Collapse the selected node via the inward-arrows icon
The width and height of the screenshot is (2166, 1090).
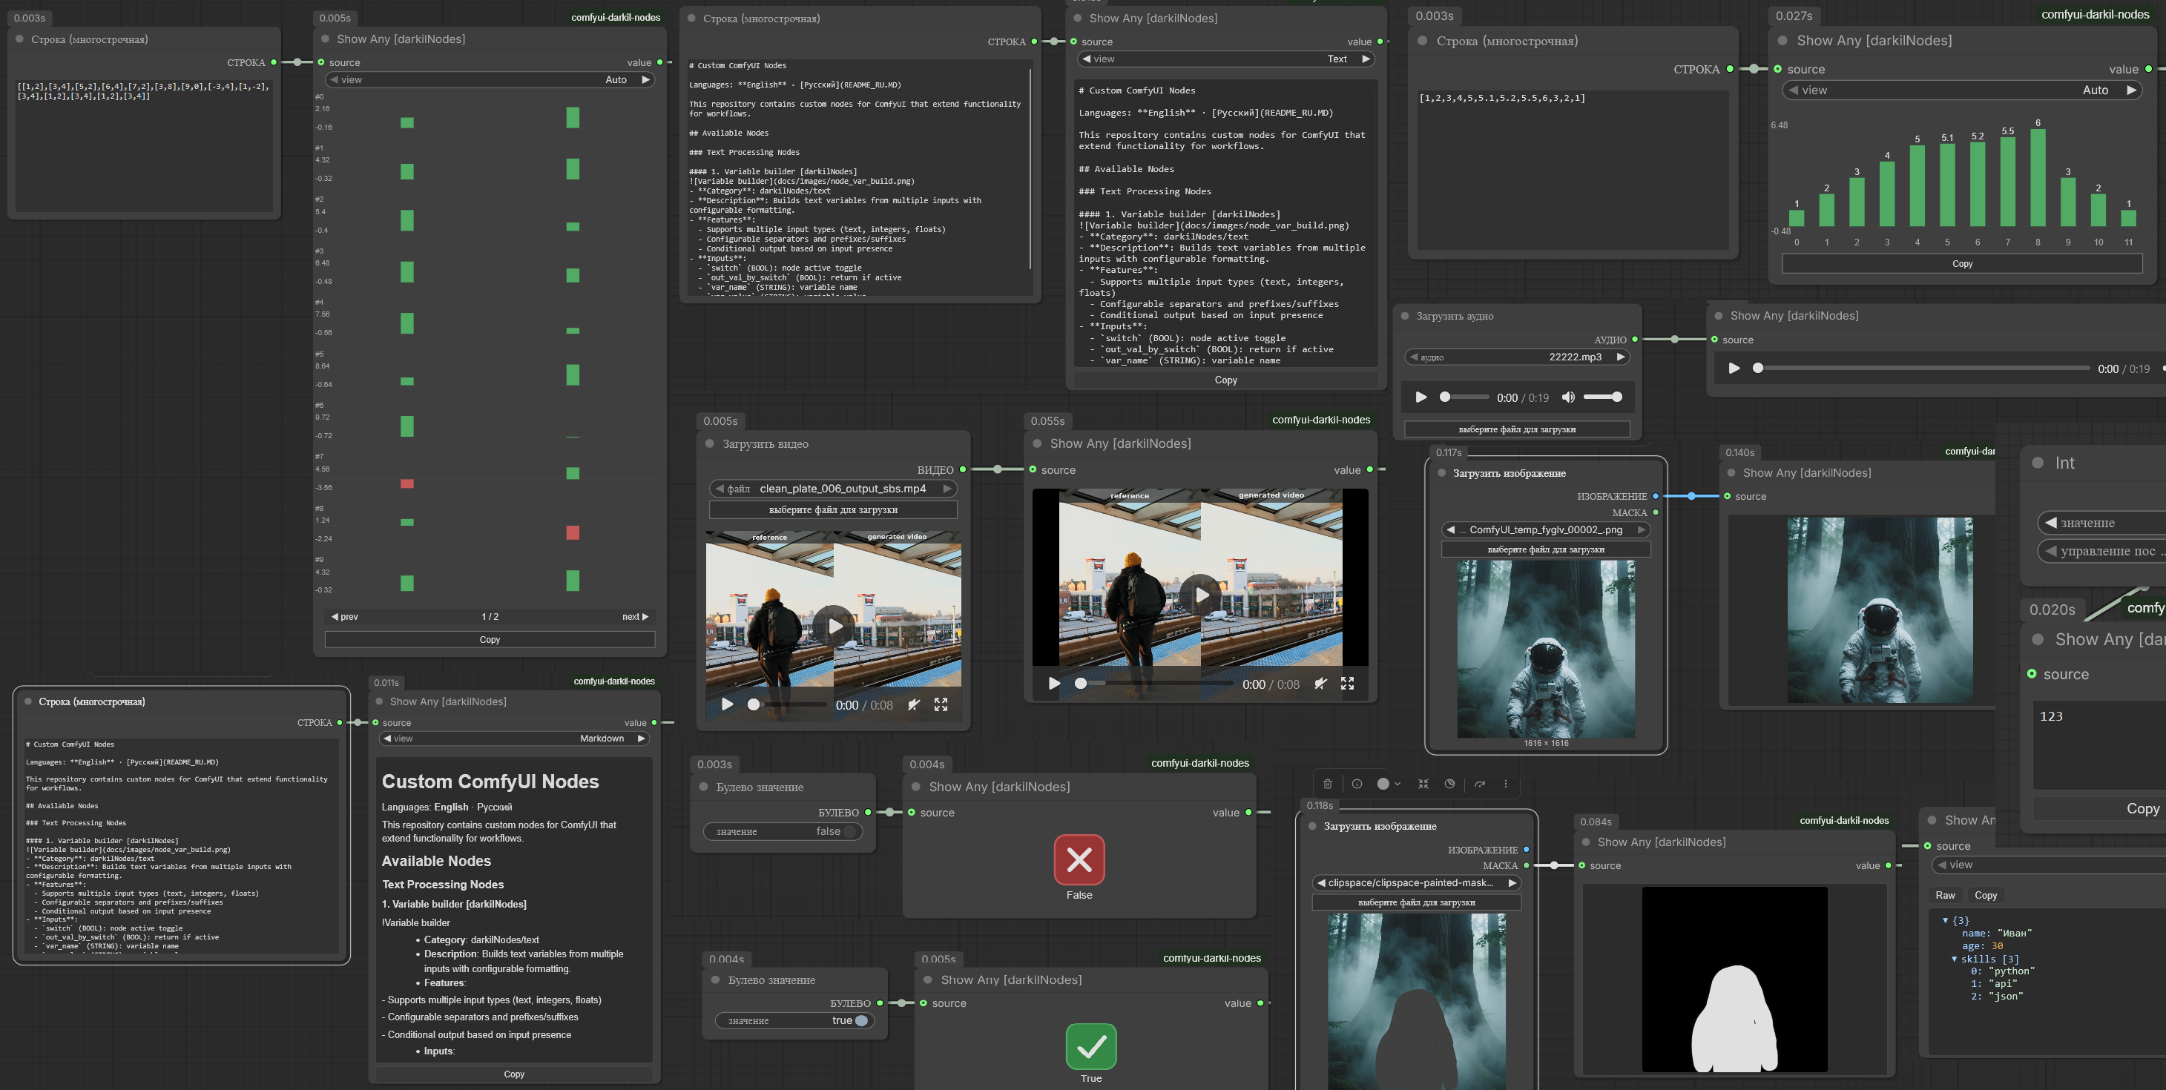[1423, 784]
